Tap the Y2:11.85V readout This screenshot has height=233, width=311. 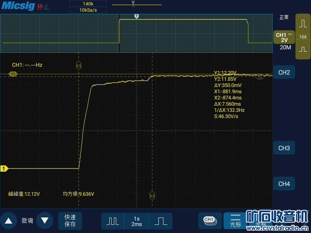tap(225, 79)
